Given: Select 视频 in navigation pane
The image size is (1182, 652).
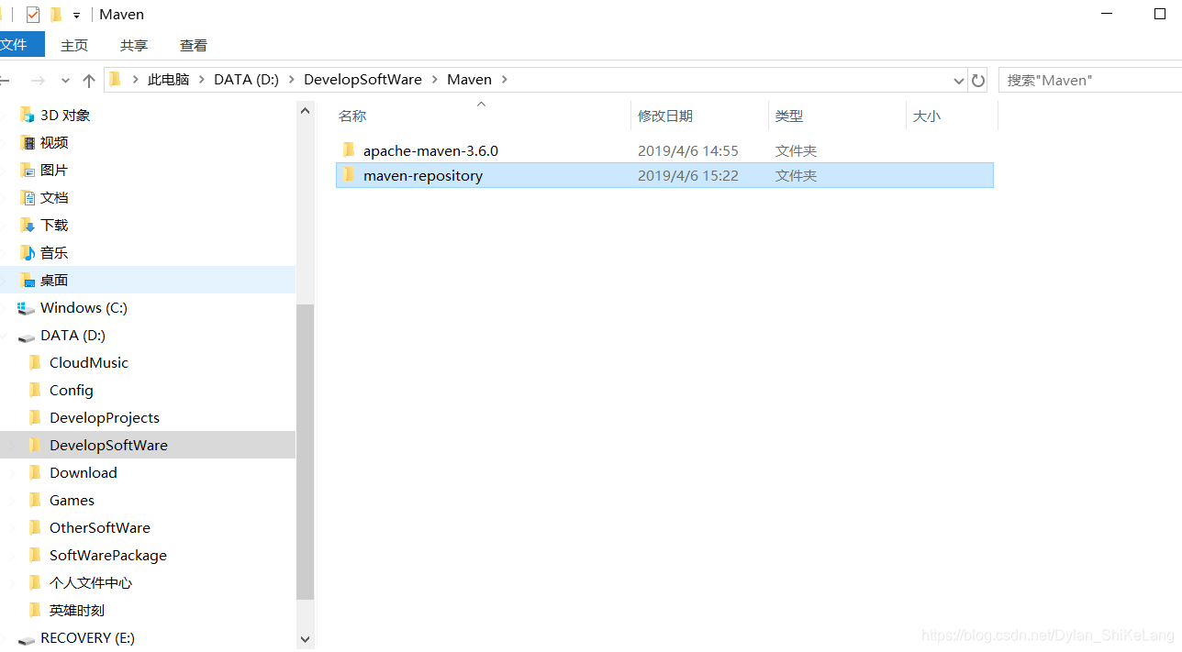Looking at the screenshot, I should pyautogui.click(x=54, y=143).
